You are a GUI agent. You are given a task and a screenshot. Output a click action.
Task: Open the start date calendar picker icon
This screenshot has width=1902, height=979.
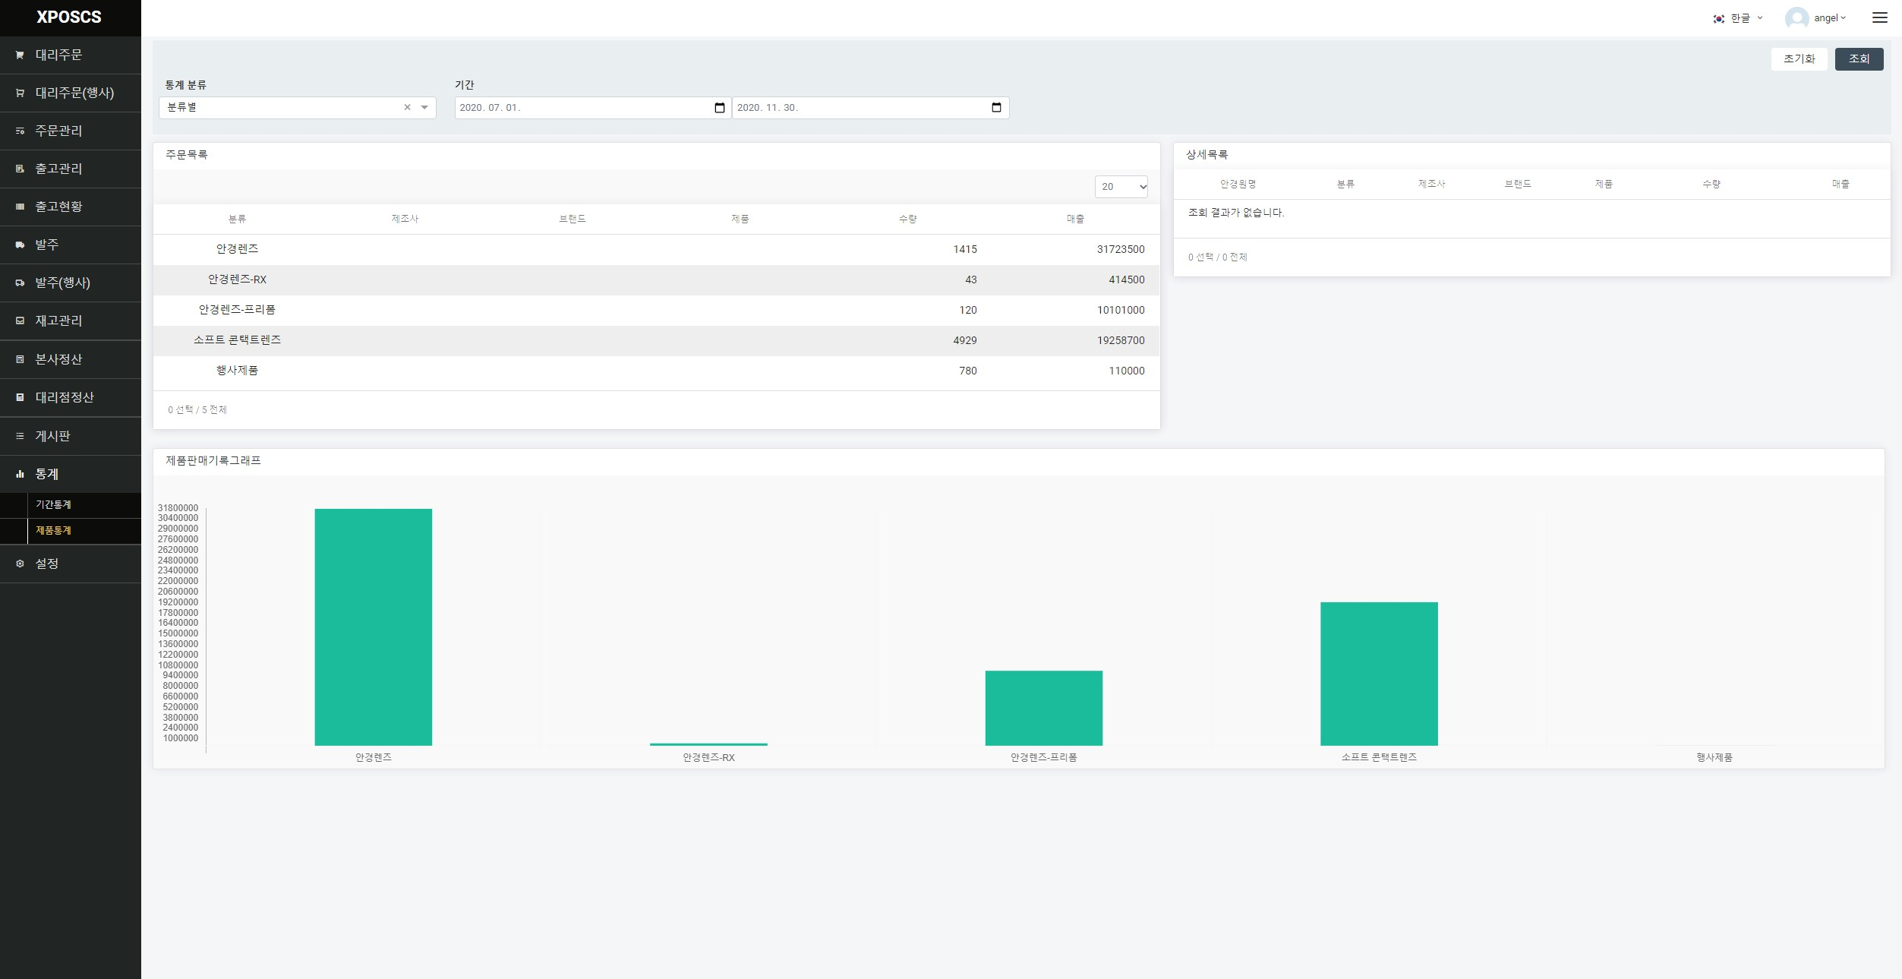[719, 108]
